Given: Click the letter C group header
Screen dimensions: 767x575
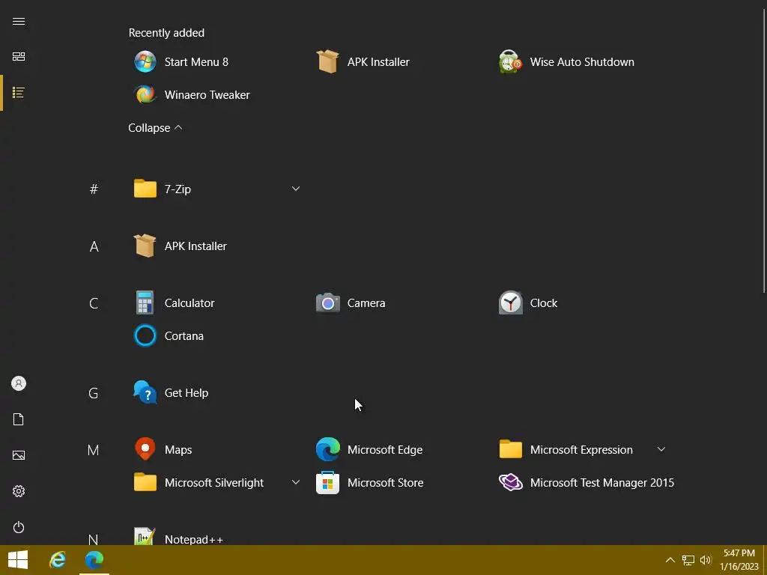Looking at the screenshot, I should [x=94, y=303].
